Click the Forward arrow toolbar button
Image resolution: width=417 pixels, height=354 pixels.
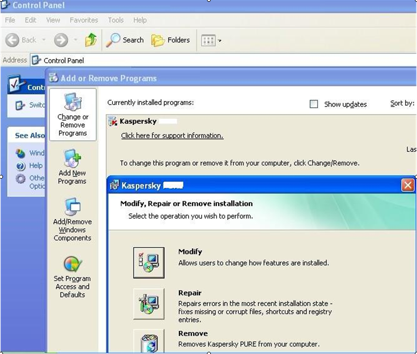click(61, 40)
